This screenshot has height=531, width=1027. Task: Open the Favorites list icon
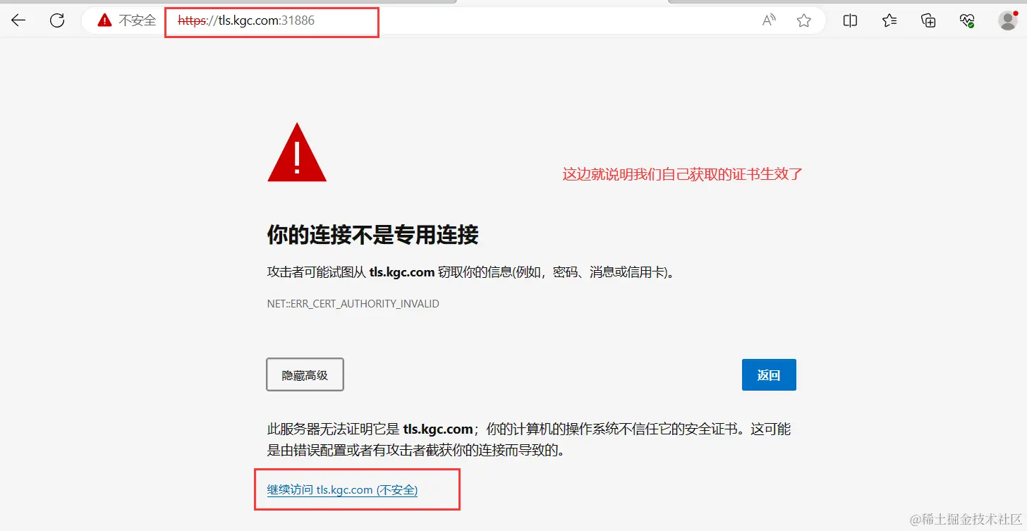[889, 20]
